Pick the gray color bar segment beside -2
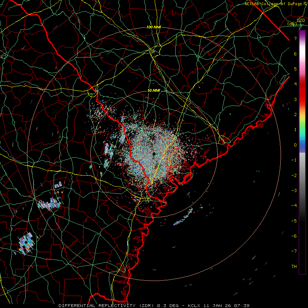 [x=302, y=176]
